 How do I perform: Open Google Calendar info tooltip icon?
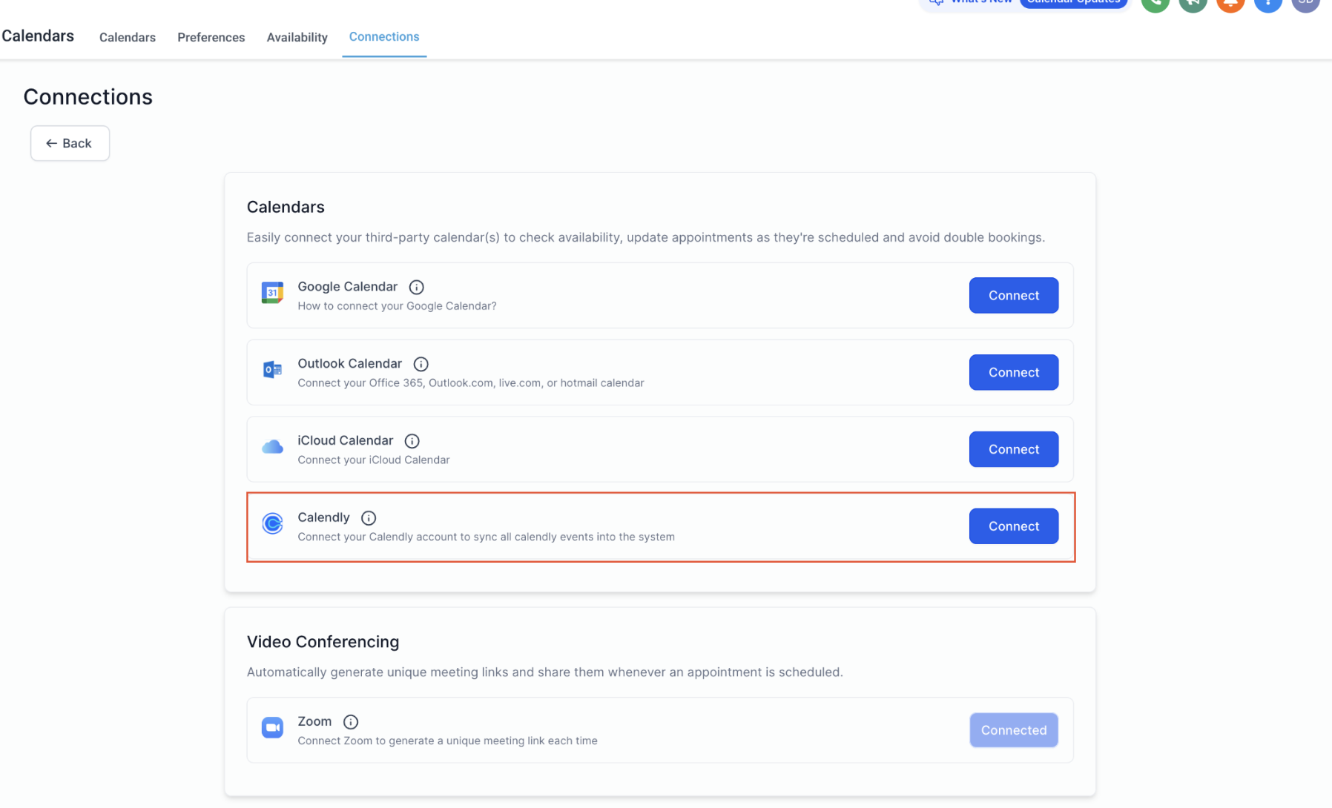click(416, 287)
